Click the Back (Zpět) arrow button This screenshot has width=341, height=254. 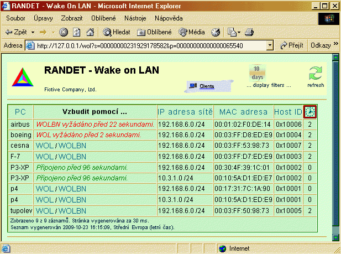click(x=16, y=33)
